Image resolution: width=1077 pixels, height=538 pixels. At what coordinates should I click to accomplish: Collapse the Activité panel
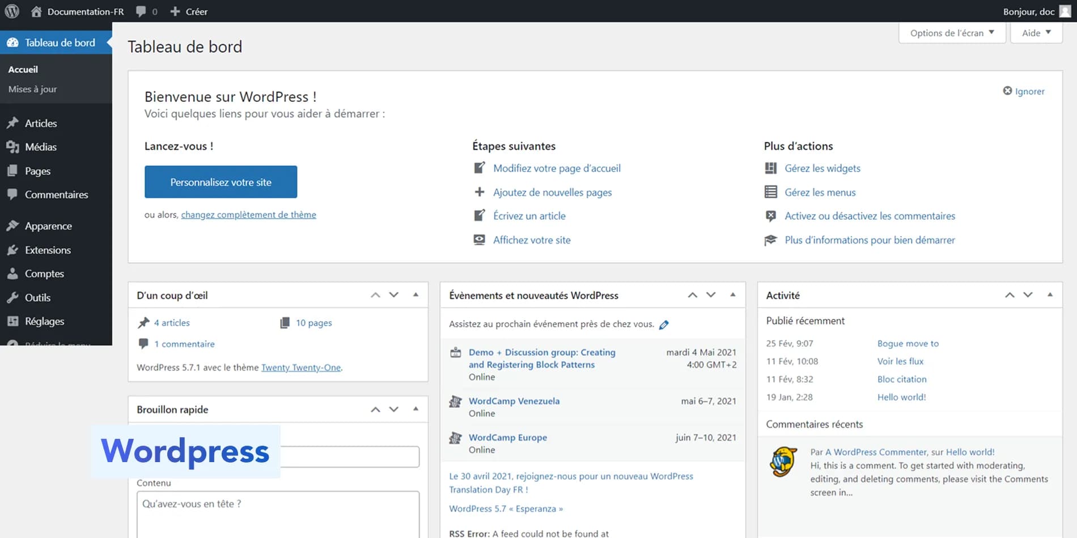(x=1050, y=294)
